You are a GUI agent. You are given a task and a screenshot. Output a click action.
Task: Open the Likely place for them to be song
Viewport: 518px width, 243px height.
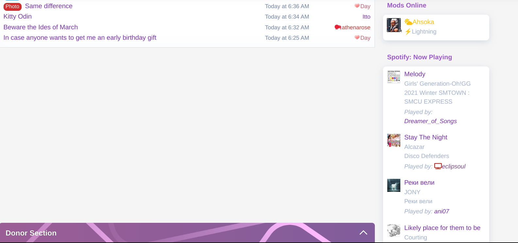pos(442,228)
